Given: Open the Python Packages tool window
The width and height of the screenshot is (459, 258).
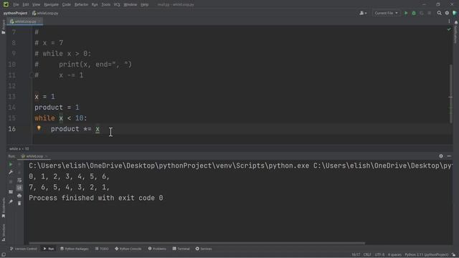Looking at the screenshot, I should (75, 249).
